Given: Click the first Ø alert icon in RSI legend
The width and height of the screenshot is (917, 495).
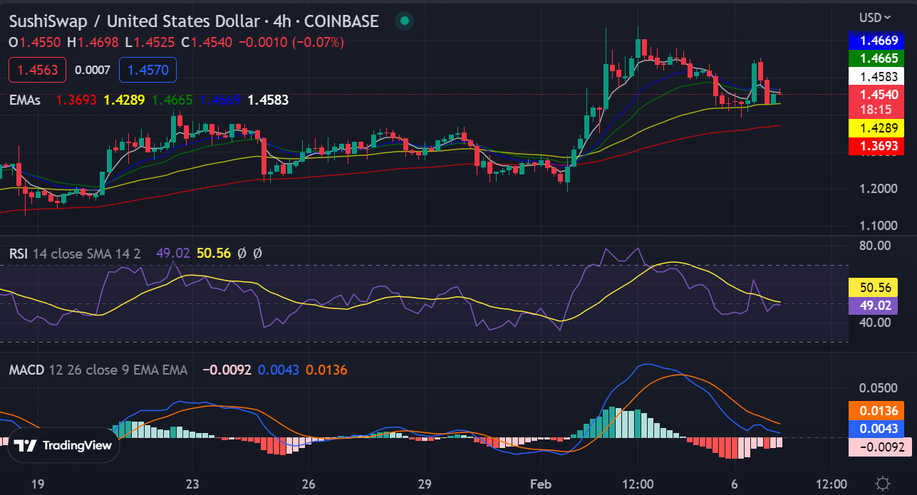Looking at the screenshot, I should [242, 253].
